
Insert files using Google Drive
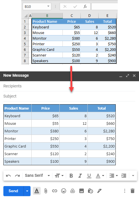73,191
